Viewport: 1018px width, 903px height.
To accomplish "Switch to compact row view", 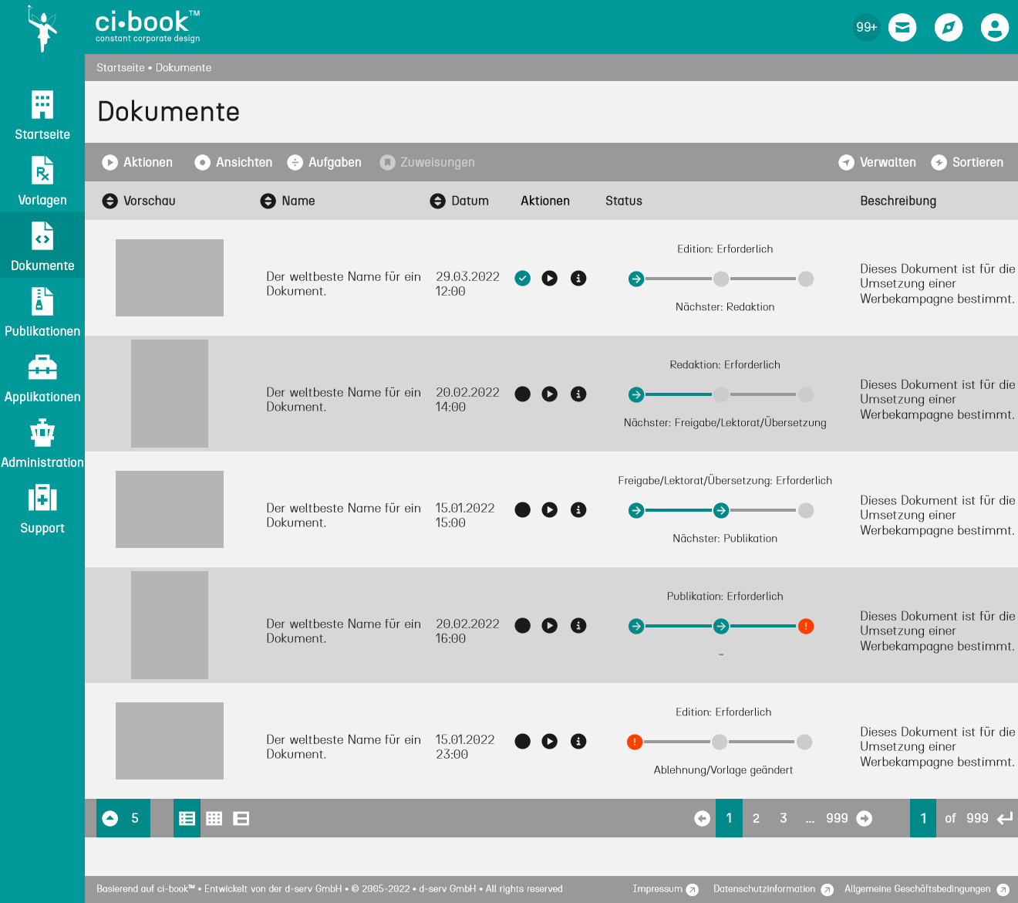I will pos(241,818).
